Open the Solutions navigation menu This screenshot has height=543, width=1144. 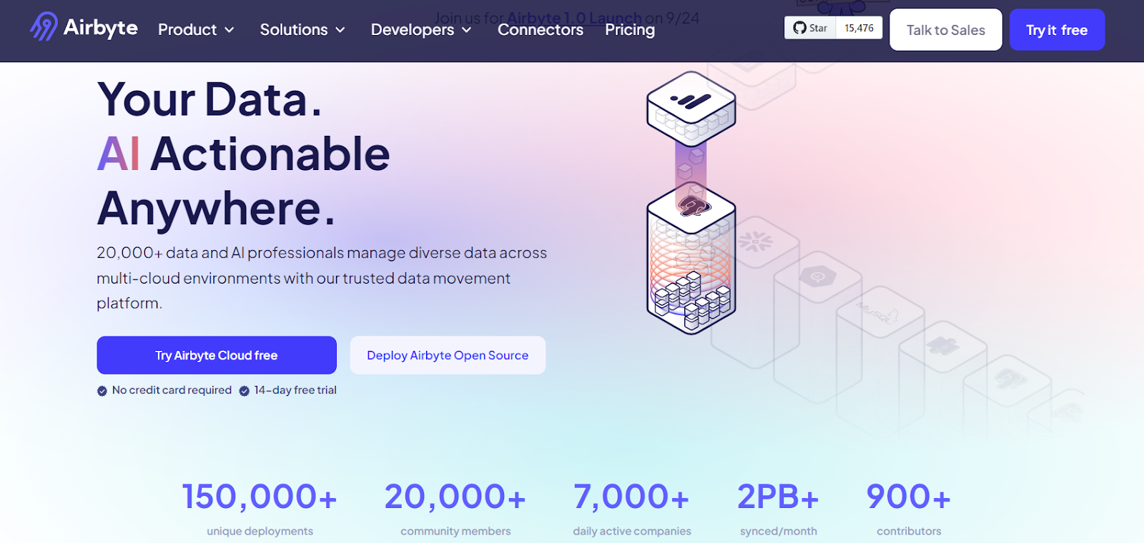(302, 30)
